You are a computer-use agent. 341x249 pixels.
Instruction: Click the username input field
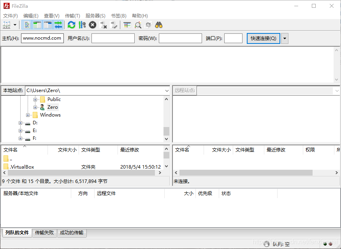(x=113, y=38)
